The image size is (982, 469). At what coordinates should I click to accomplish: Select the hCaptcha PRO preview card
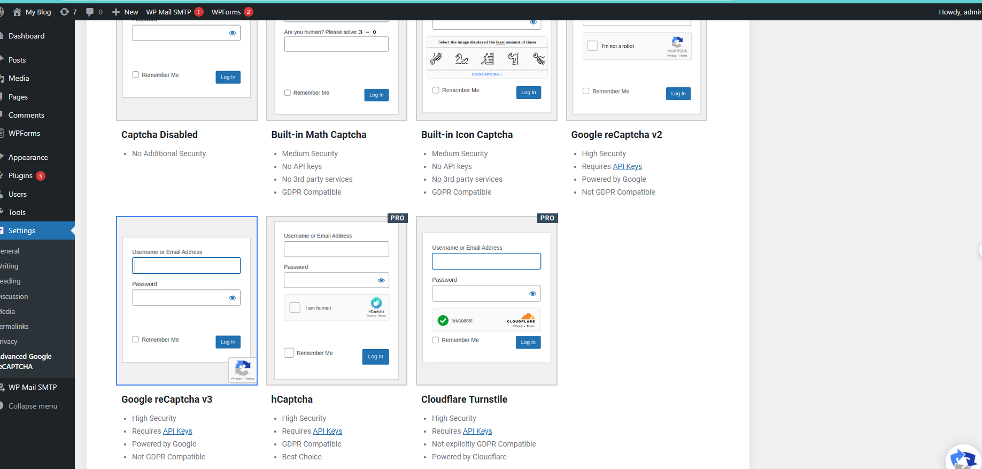click(337, 301)
